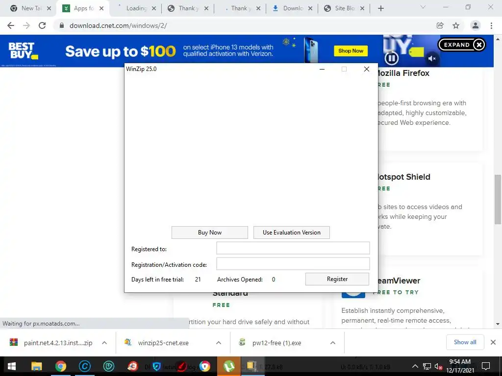This screenshot has height=376, width=502.
Task: Open the Windows notification center
Action: pos(486,366)
